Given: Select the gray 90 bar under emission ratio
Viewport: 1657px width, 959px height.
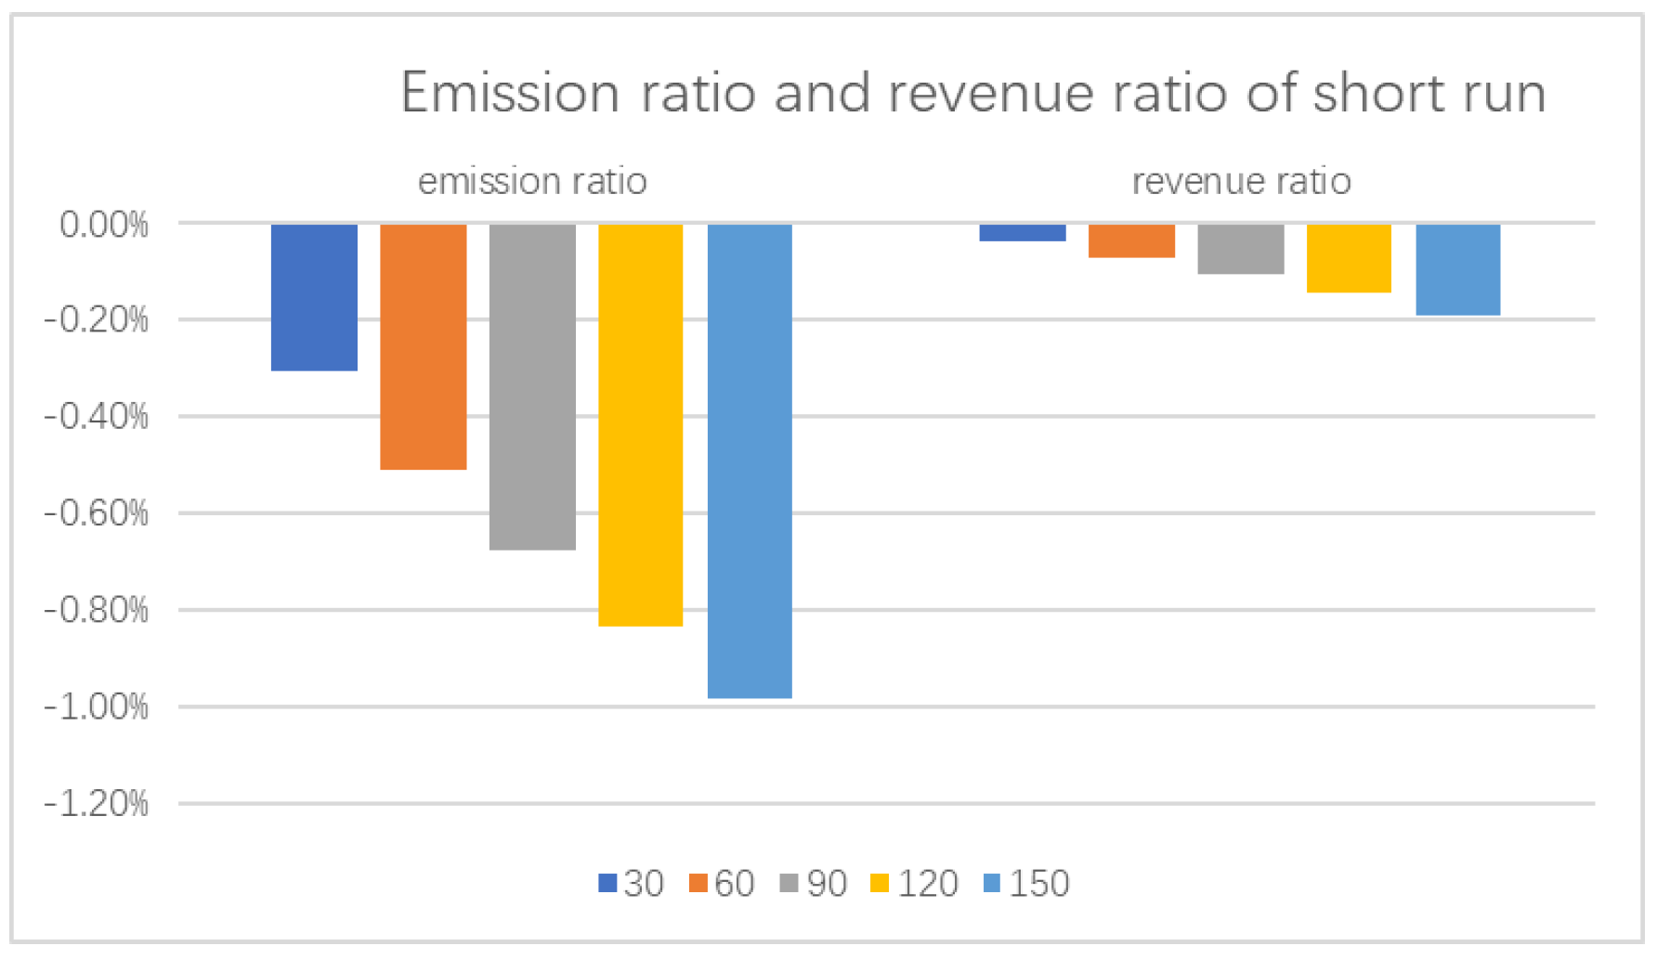Looking at the screenshot, I should pos(532,387).
